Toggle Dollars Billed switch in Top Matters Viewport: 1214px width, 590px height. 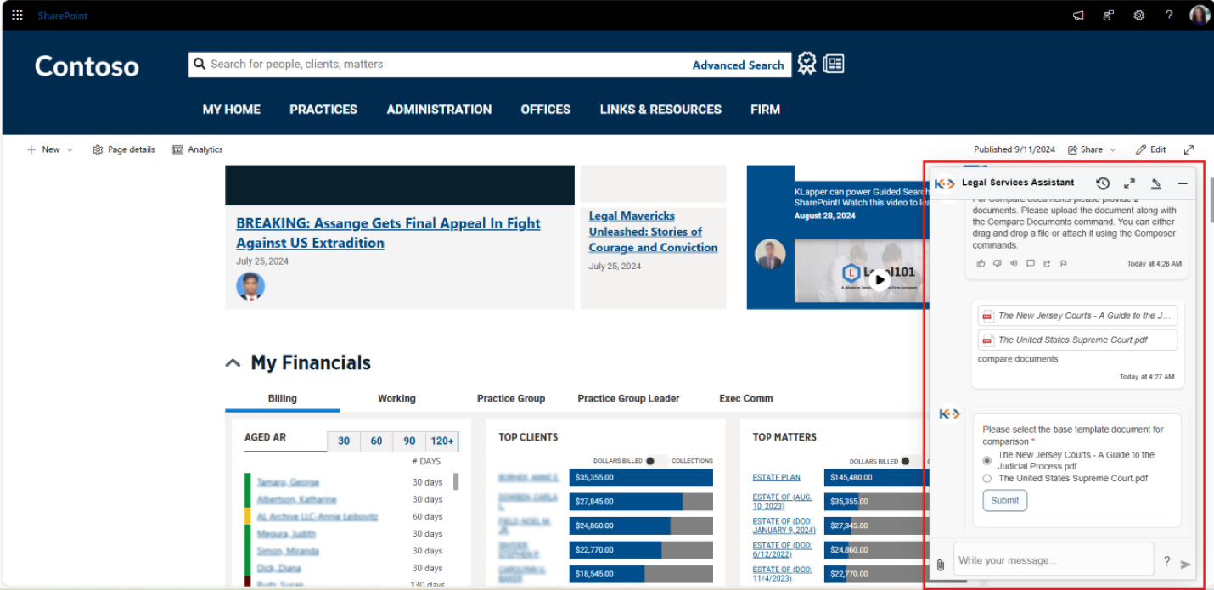[x=910, y=461]
